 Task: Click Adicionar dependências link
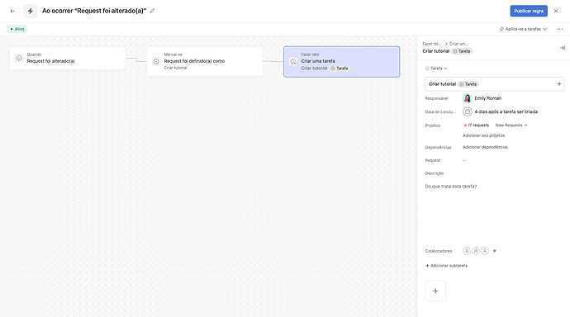485,147
